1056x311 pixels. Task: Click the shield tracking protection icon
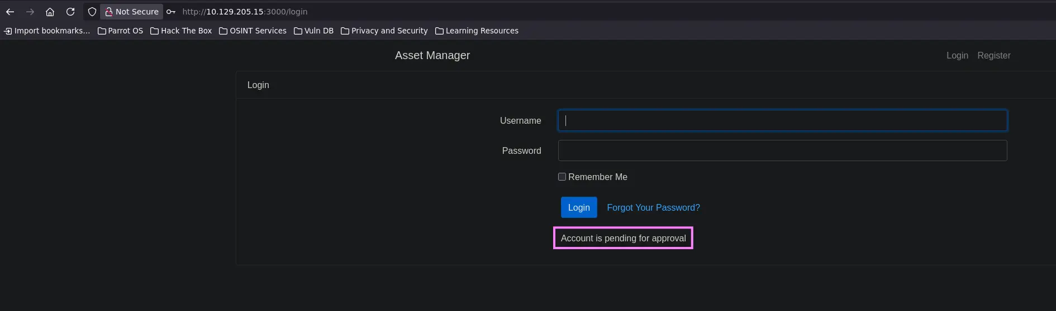[92, 12]
